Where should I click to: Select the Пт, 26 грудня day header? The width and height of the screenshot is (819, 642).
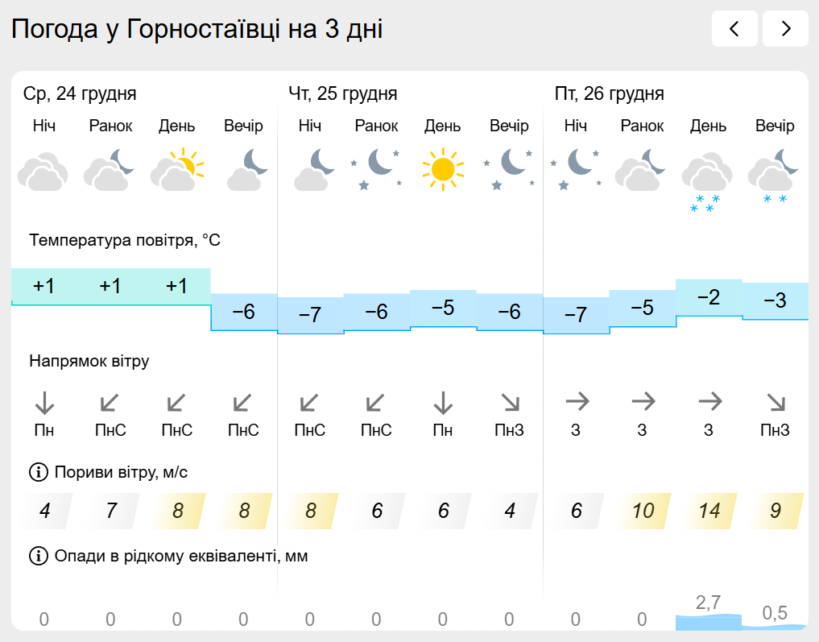(x=610, y=93)
